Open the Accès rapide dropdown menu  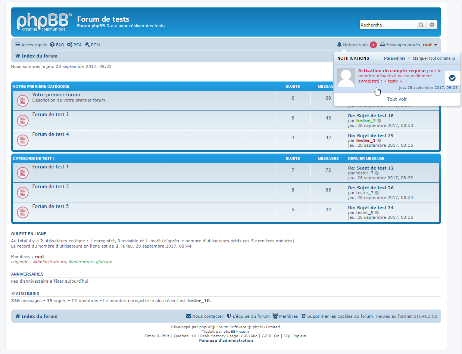(x=31, y=45)
